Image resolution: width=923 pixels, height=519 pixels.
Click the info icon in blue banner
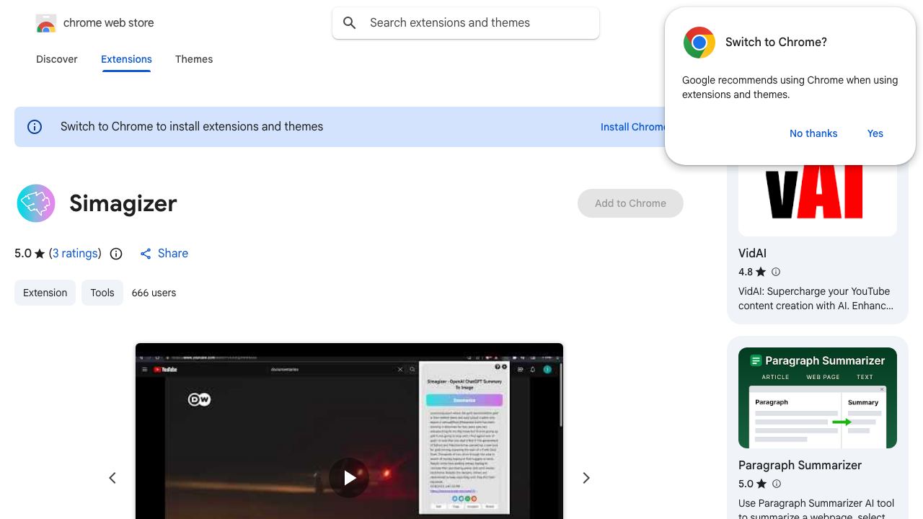click(x=35, y=127)
